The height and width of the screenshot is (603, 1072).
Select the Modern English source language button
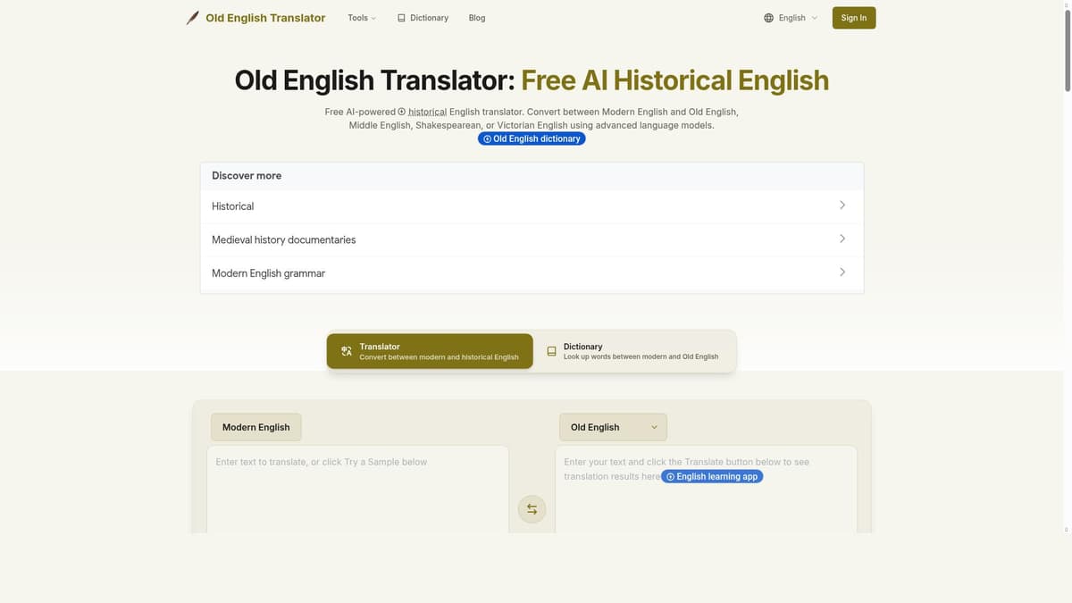click(x=255, y=427)
